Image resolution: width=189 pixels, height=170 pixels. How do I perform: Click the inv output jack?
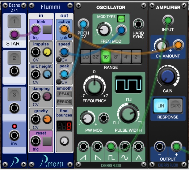[x=14, y=135]
